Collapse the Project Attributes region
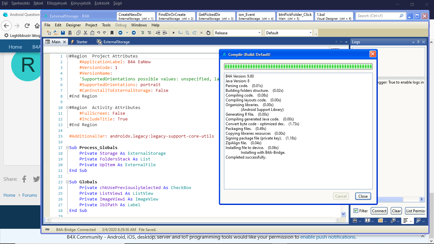Image resolution: width=434 pixels, height=244 pixels. tap(67, 56)
